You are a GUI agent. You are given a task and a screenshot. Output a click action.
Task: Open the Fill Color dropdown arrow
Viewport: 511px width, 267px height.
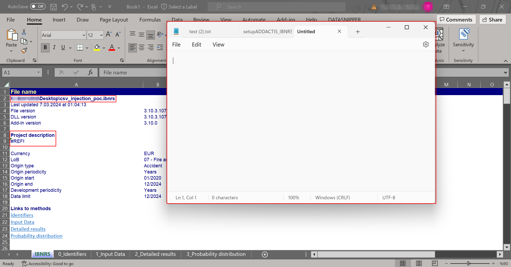(104, 48)
